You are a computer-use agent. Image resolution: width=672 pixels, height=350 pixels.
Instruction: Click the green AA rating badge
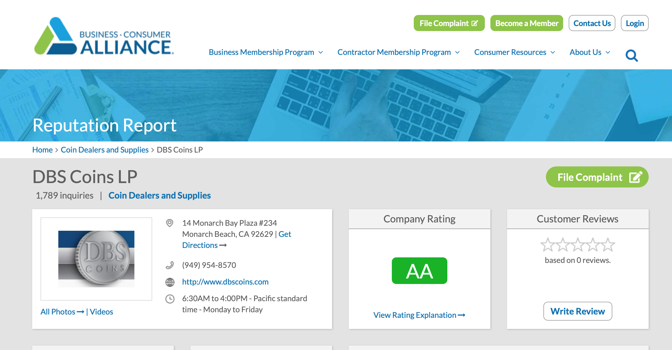click(x=419, y=271)
